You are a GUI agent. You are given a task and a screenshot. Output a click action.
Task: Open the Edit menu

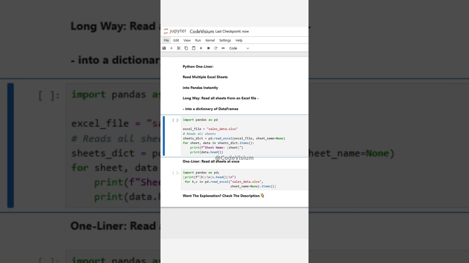[176, 41]
